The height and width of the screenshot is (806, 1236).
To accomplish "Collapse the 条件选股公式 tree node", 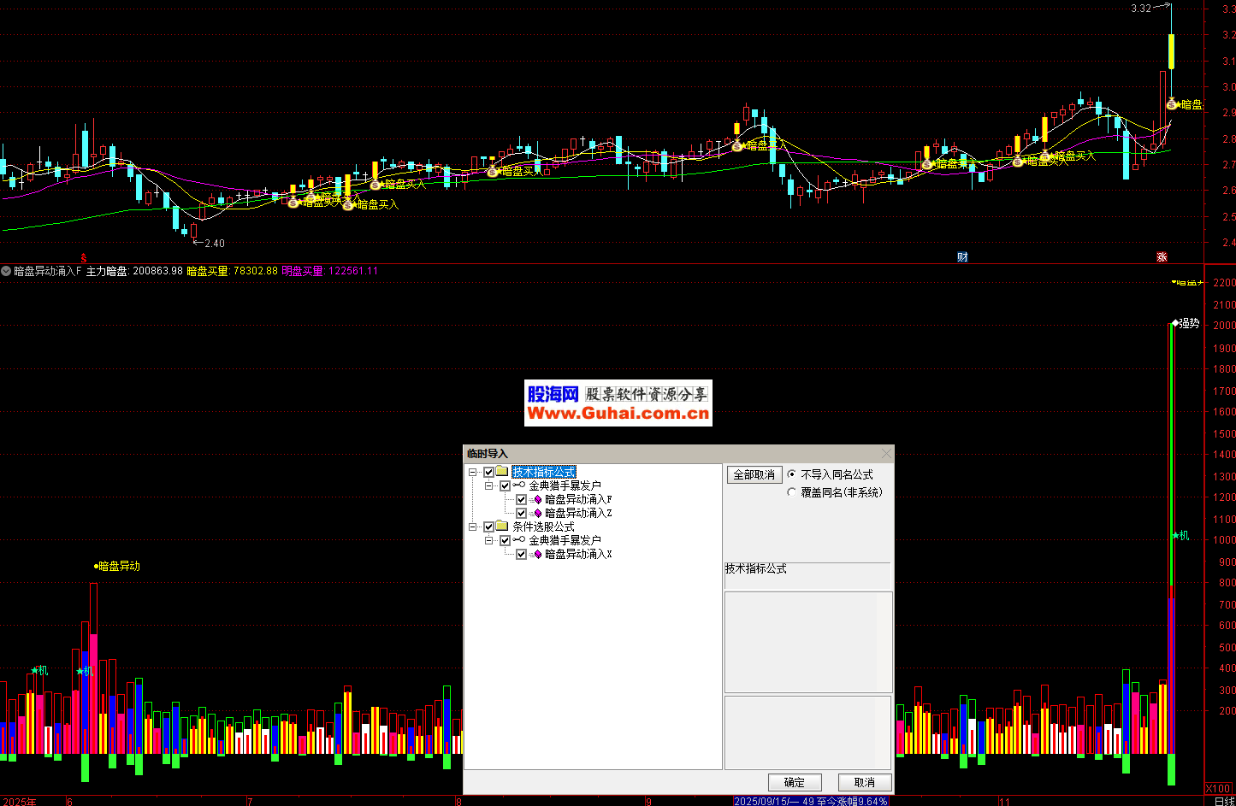I will coord(473,527).
